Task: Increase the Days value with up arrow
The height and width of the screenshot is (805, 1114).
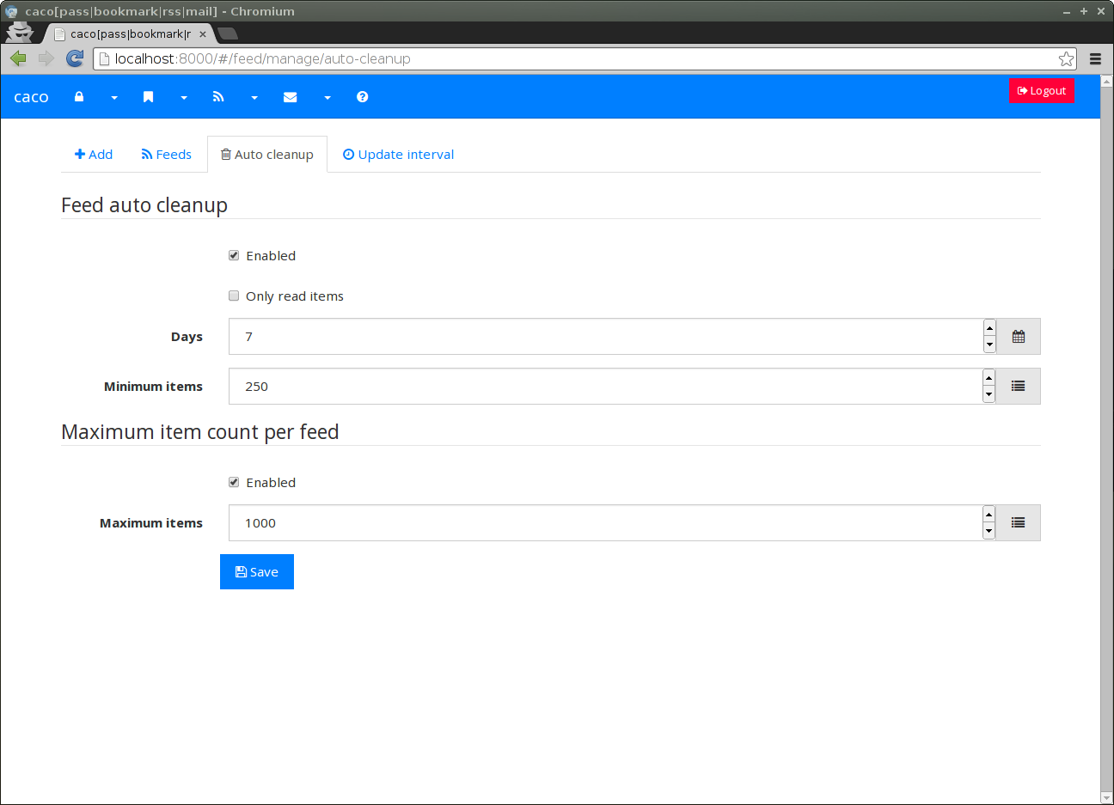Action: [x=989, y=328]
